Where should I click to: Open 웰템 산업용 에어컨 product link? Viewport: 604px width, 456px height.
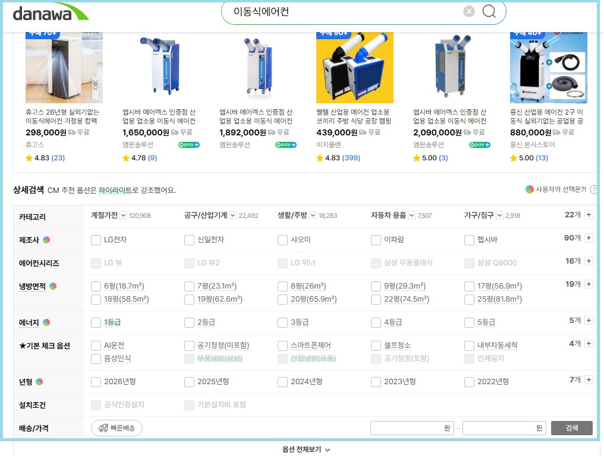point(354,116)
